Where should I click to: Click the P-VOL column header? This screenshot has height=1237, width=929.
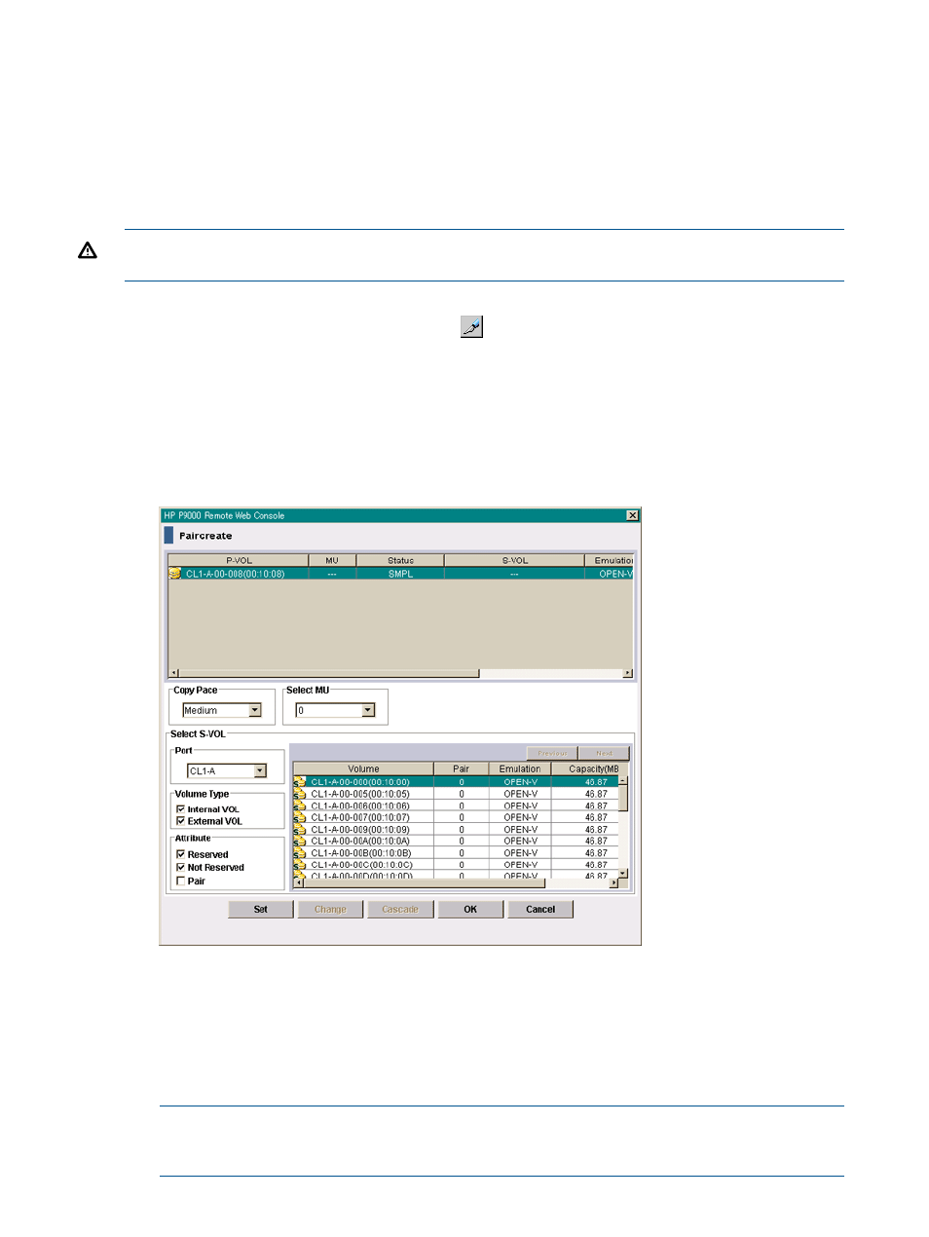point(239,560)
